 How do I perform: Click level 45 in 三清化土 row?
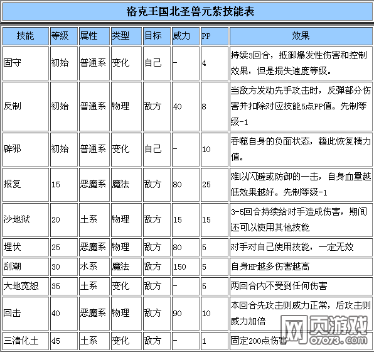56,341
